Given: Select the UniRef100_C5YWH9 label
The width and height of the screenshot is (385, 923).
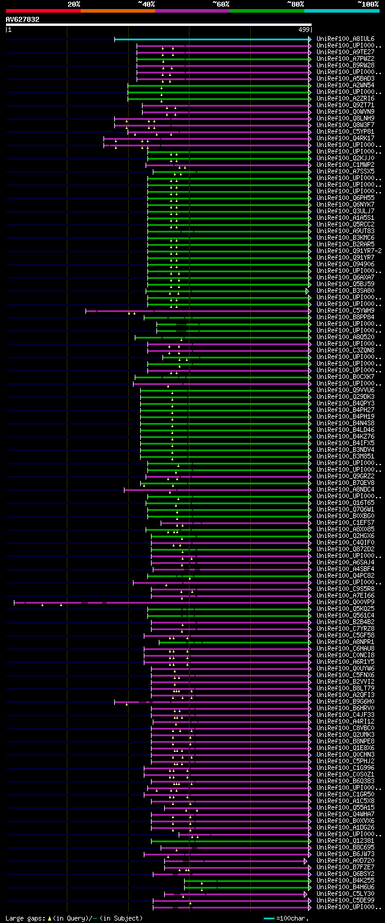Looking at the screenshot, I should tap(345, 311).
